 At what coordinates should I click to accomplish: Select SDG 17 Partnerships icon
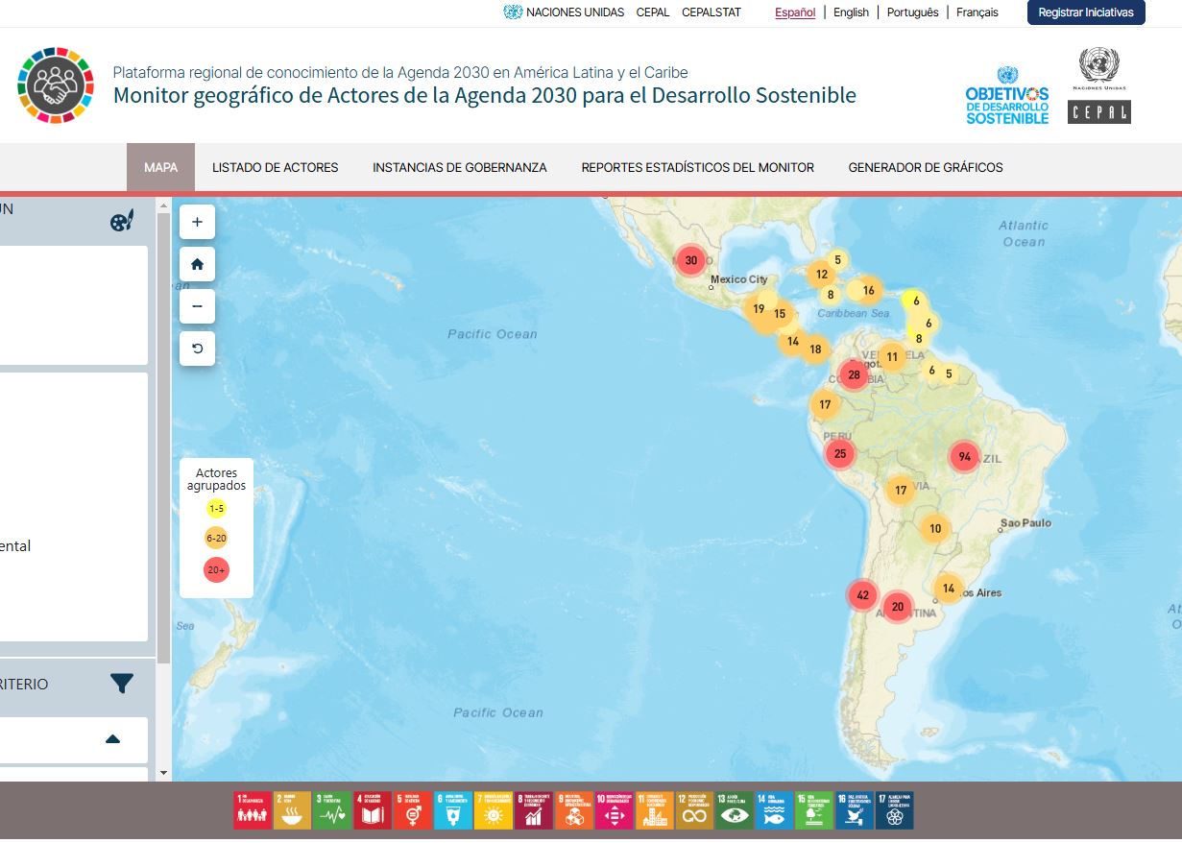pyautogui.click(x=895, y=810)
